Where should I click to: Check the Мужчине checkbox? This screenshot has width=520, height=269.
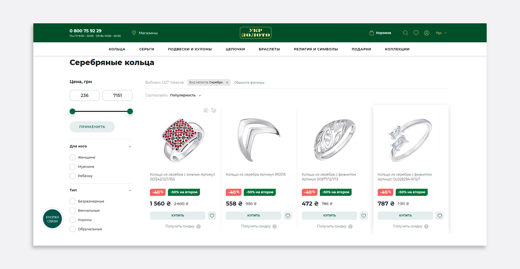tap(72, 166)
